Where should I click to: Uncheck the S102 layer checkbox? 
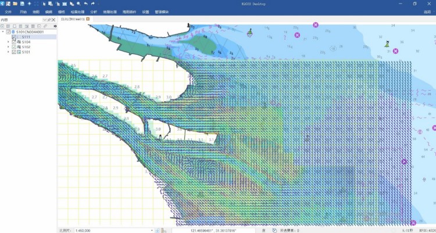point(14,47)
